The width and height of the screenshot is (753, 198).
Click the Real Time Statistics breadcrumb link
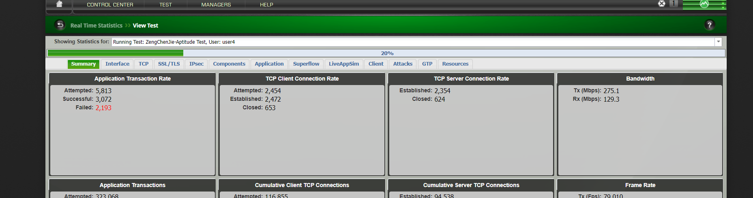coord(97,26)
